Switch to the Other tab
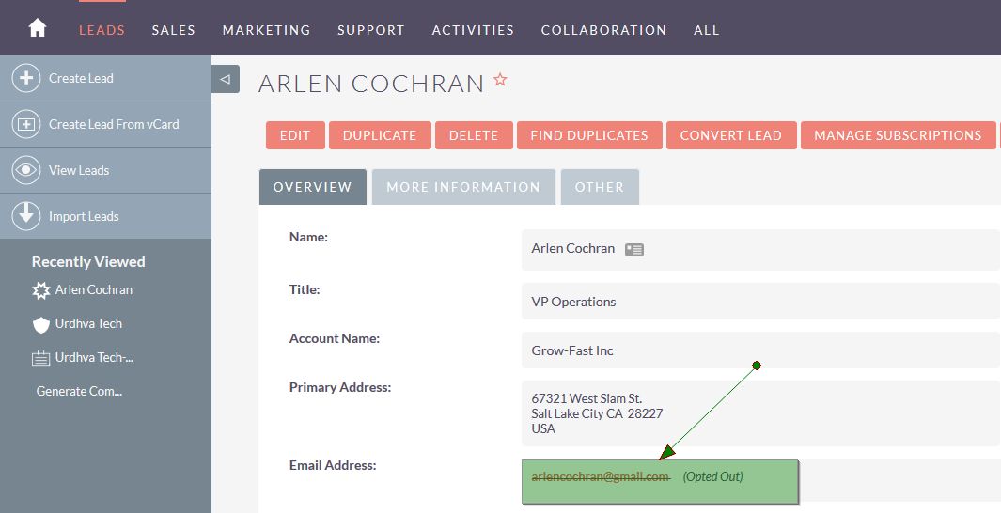 click(x=600, y=187)
